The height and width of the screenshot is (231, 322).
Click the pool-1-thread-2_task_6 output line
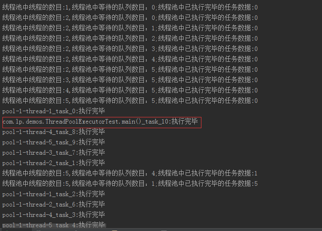coord(53,204)
